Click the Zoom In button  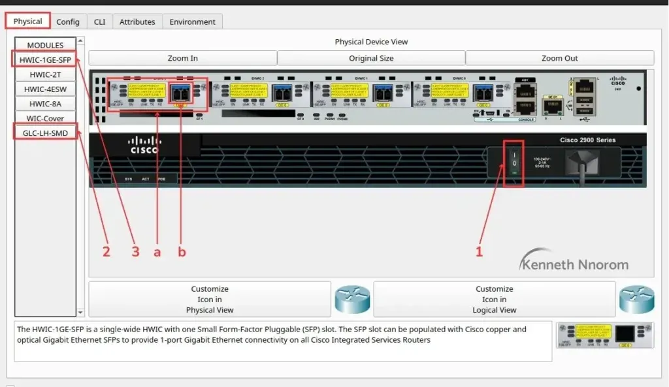click(x=183, y=58)
